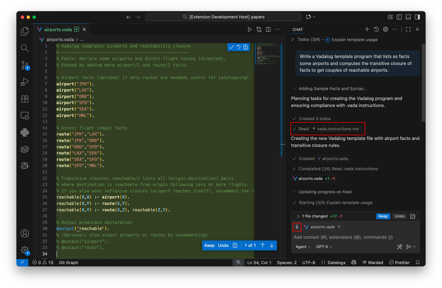Screen dimensions: 442x288
Task: Open command center search box
Action: [223, 17]
